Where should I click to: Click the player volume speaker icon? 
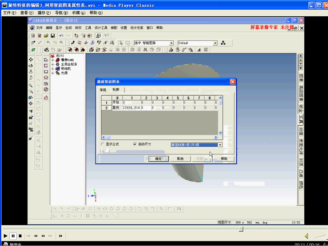(307, 236)
